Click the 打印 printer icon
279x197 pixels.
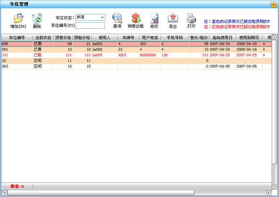click(x=191, y=18)
